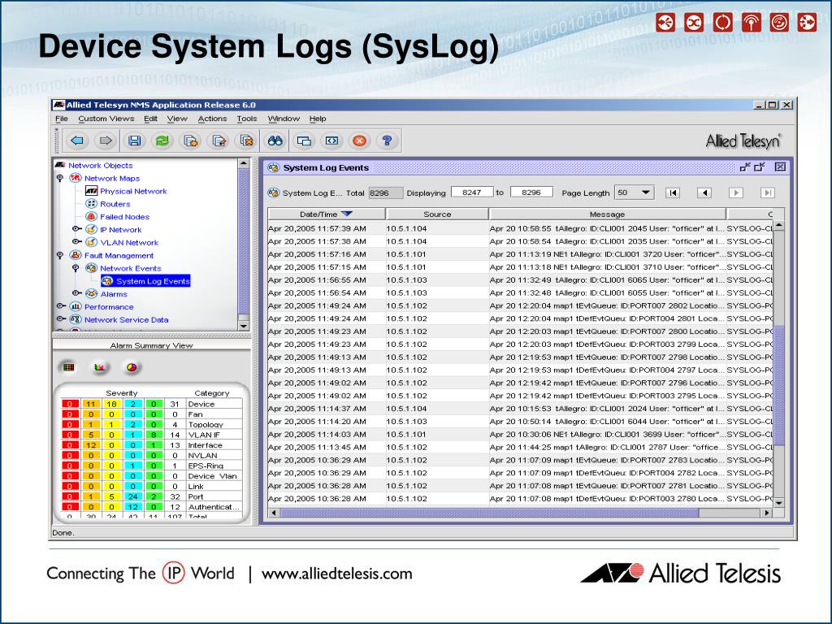Select log row dated Apr 20,2005 11:14:37 AM

pos(521,409)
